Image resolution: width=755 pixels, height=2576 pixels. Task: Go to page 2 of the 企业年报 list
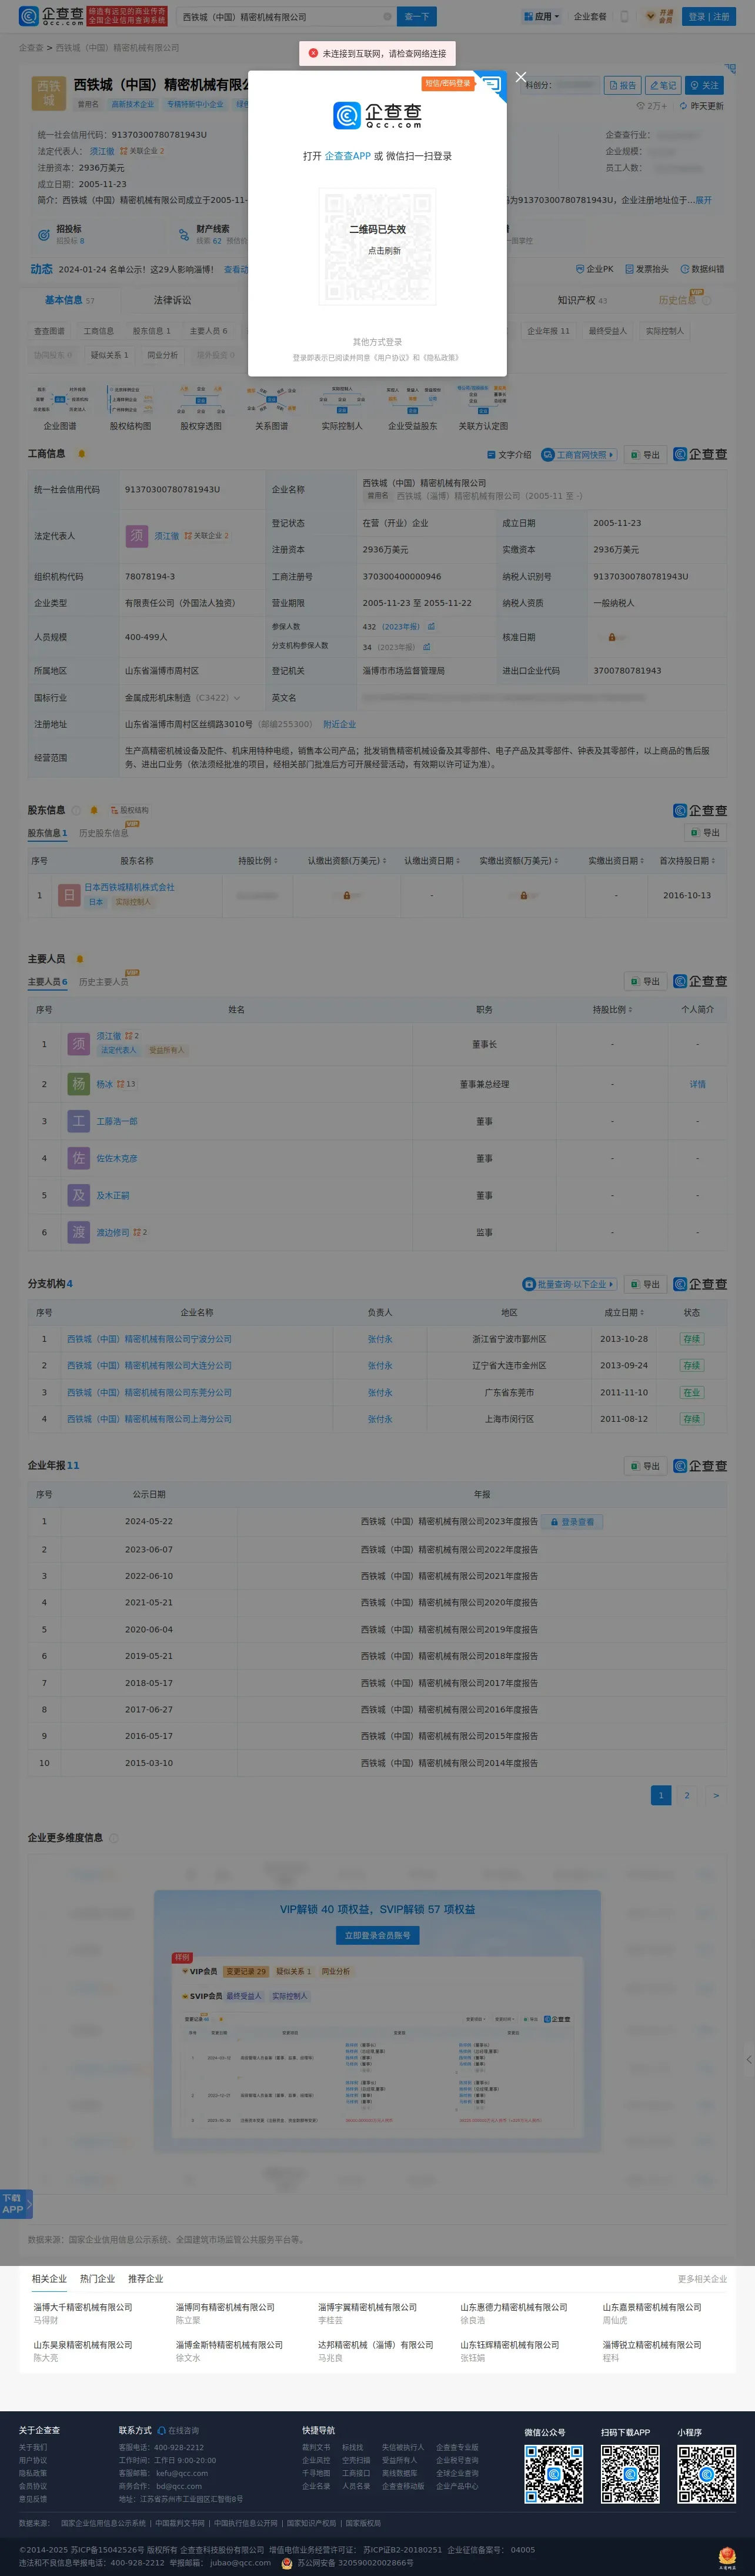pyautogui.click(x=687, y=1796)
